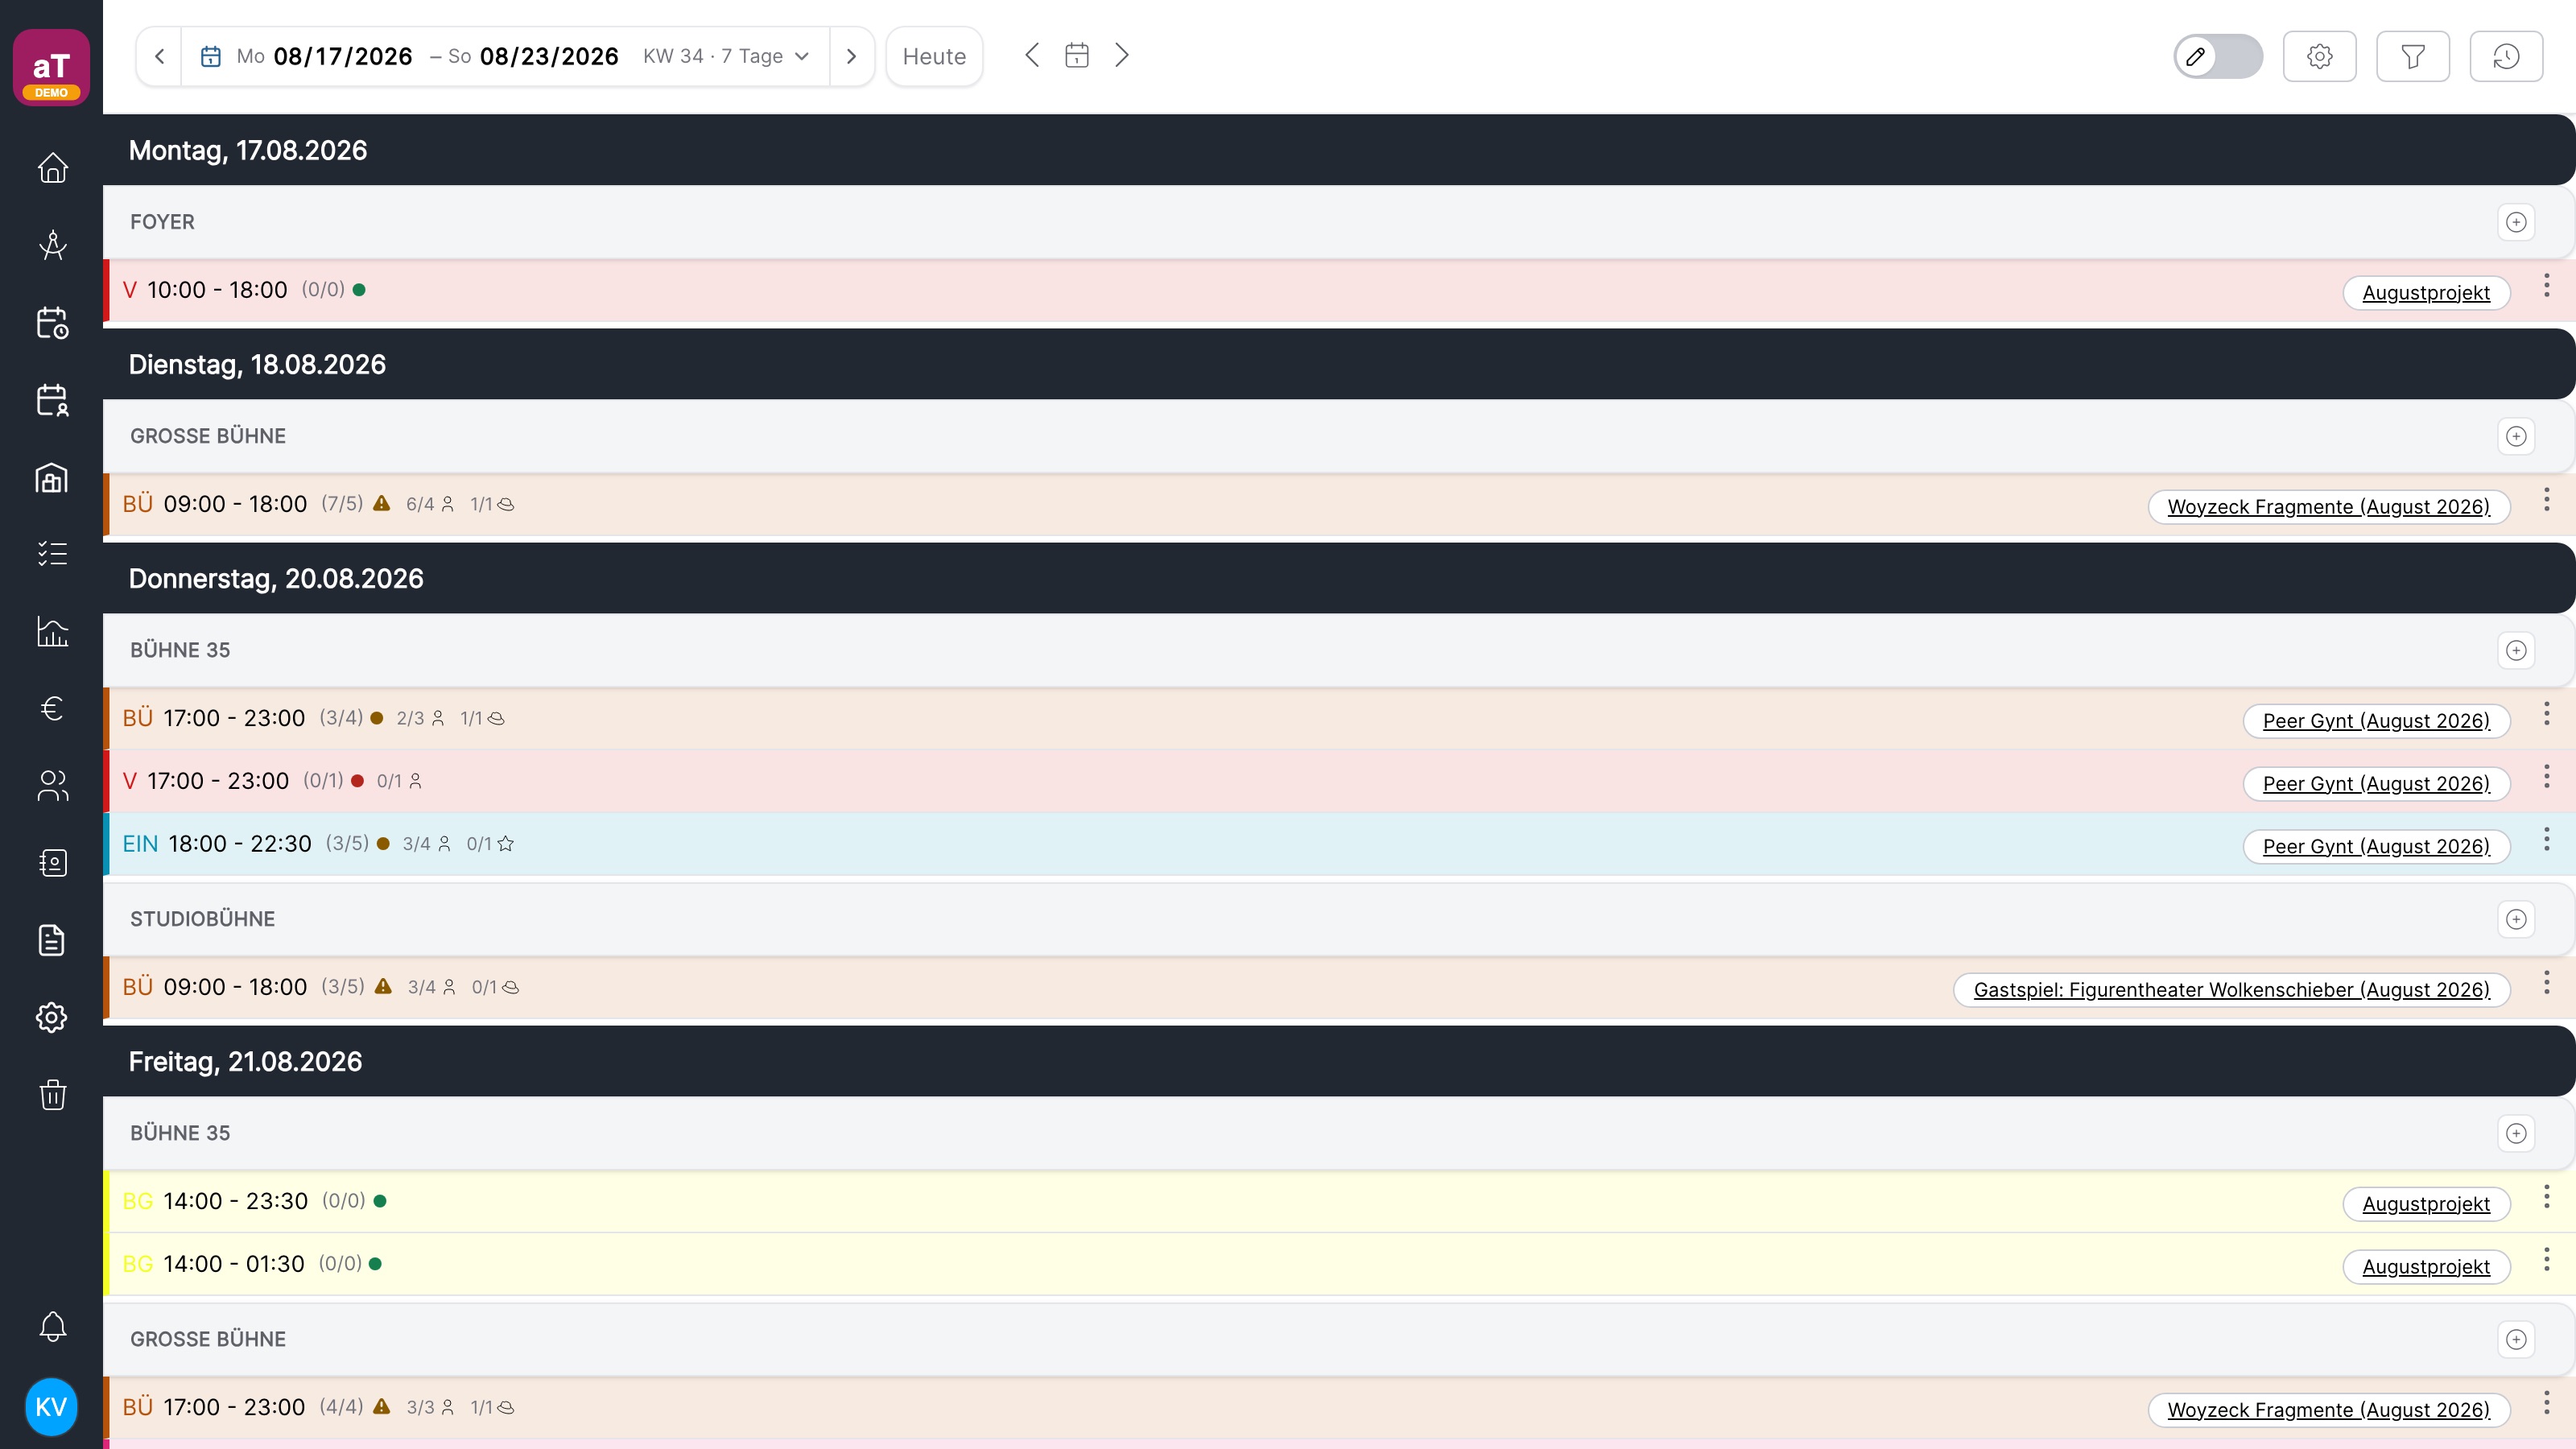
Task: Click the end date 08/23/2026 field
Action: pyautogui.click(x=549, y=56)
